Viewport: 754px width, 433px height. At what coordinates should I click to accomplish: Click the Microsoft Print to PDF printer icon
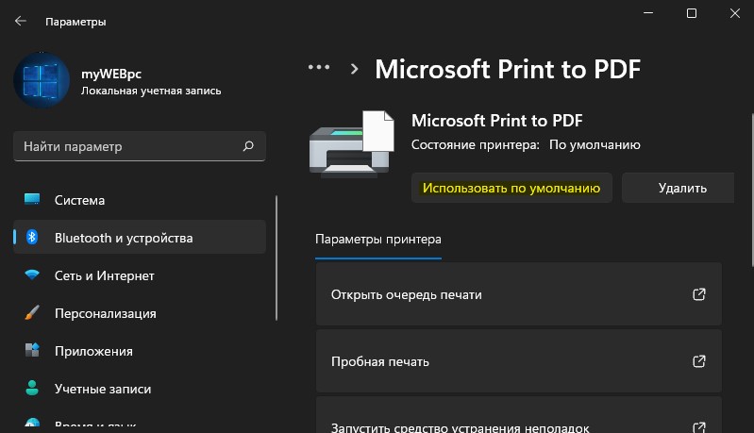click(351, 143)
